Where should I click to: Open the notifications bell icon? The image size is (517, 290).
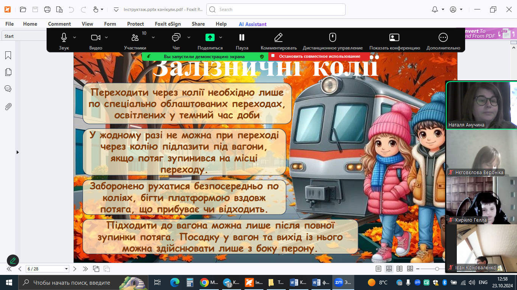[x=435, y=9]
